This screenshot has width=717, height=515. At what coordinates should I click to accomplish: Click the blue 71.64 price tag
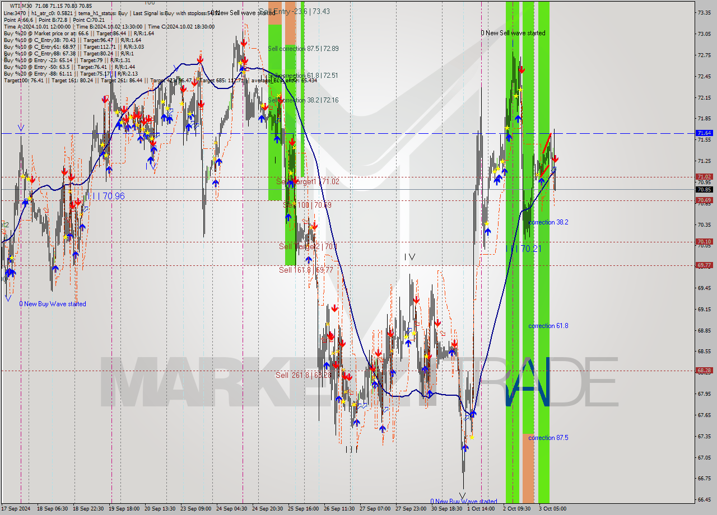coord(704,133)
